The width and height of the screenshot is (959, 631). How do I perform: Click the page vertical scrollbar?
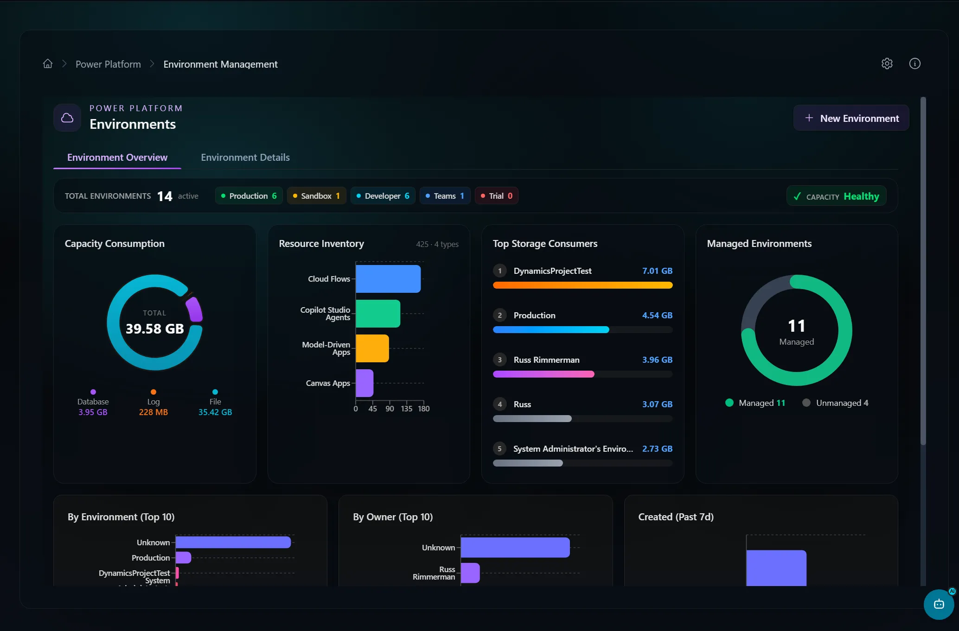tap(923, 271)
